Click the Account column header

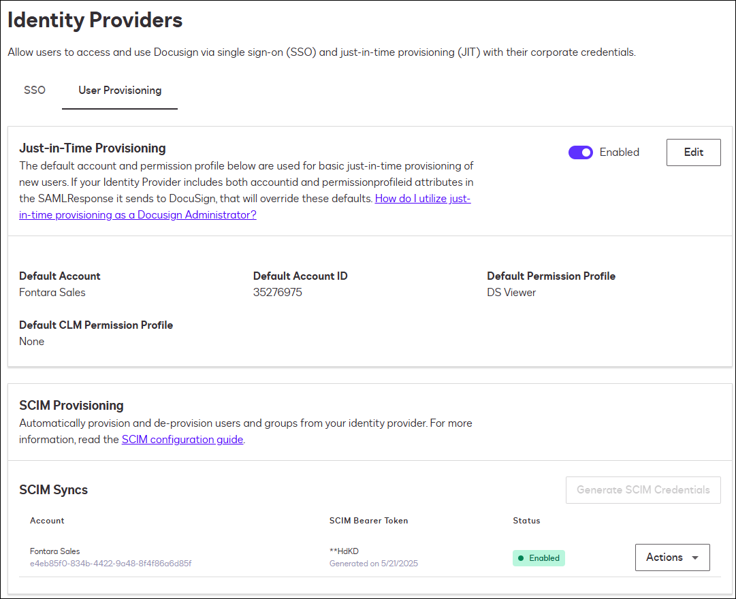pyautogui.click(x=47, y=521)
